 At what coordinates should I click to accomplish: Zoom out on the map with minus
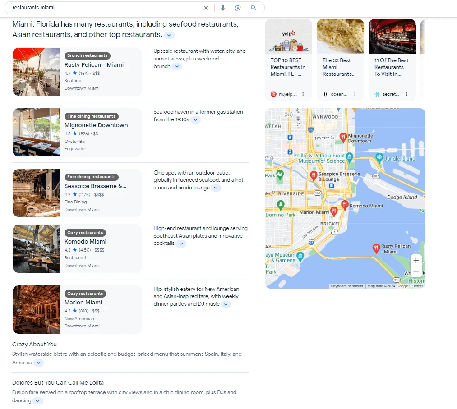[x=416, y=272]
